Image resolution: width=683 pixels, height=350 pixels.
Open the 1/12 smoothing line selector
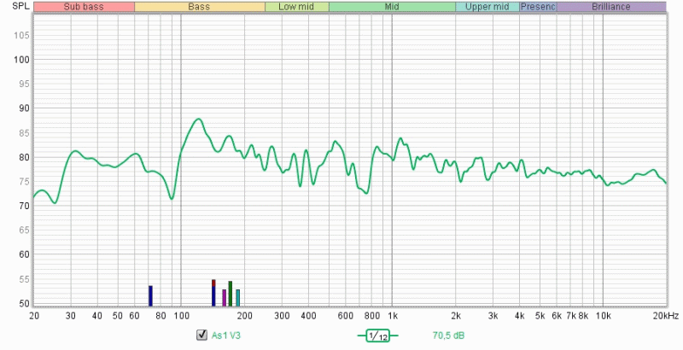pos(377,335)
